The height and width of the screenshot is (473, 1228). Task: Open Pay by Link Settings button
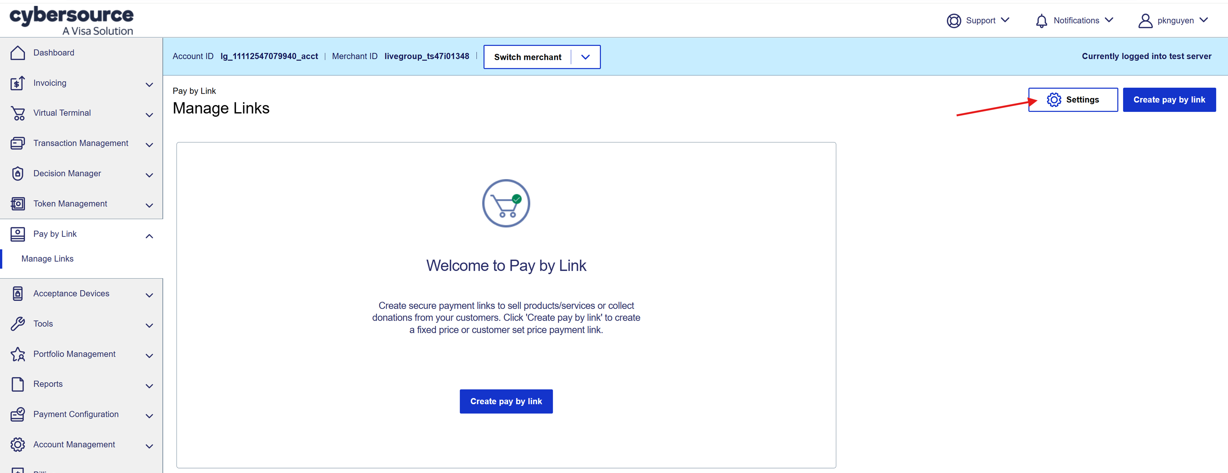[1073, 100]
